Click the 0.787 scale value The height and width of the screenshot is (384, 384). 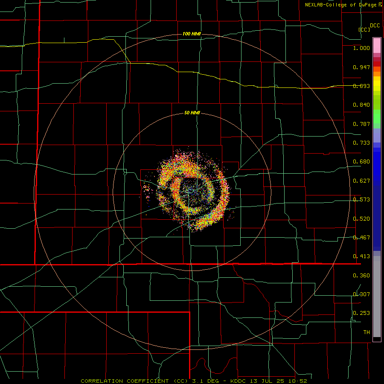pos(361,124)
